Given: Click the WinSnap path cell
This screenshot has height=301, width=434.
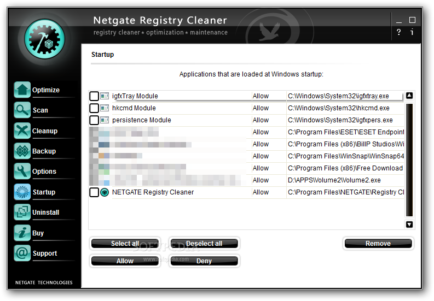Looking at the screenshot, I should pos(346,156).
